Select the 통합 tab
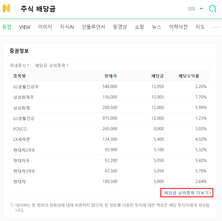This screenshot has width=222, height=221. 7,27
